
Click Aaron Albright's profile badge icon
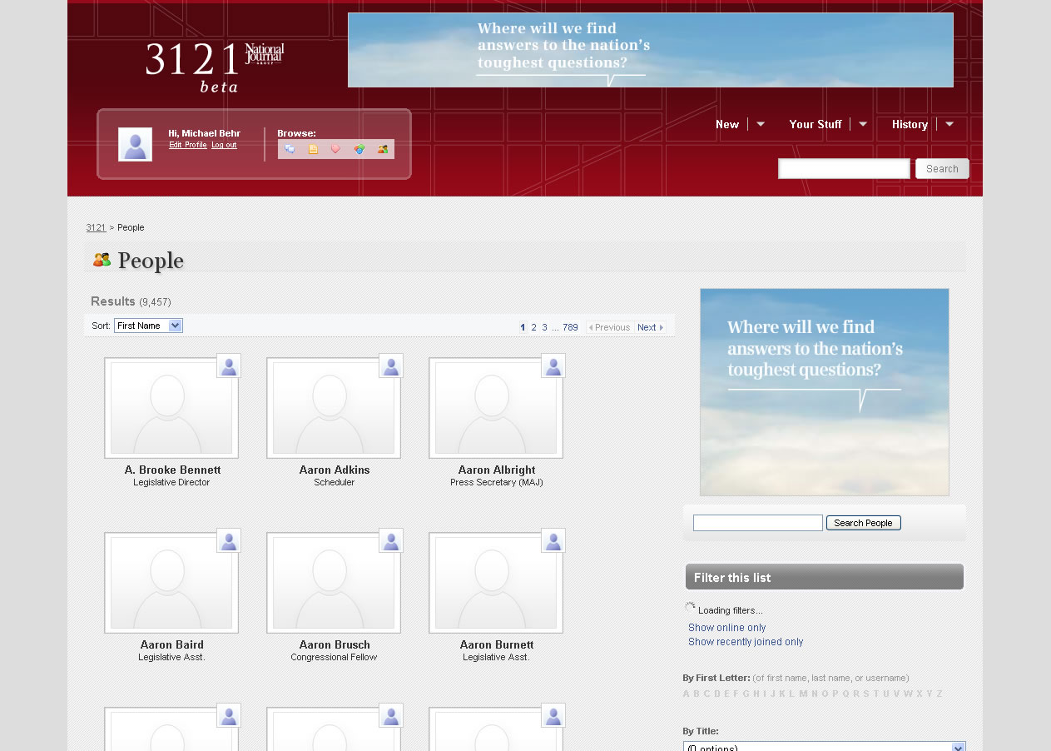point(553,366)
